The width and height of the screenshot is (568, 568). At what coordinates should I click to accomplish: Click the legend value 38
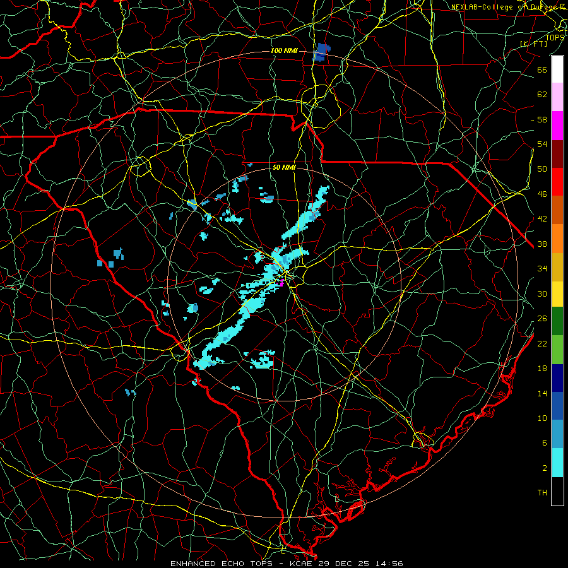(542, 244)
